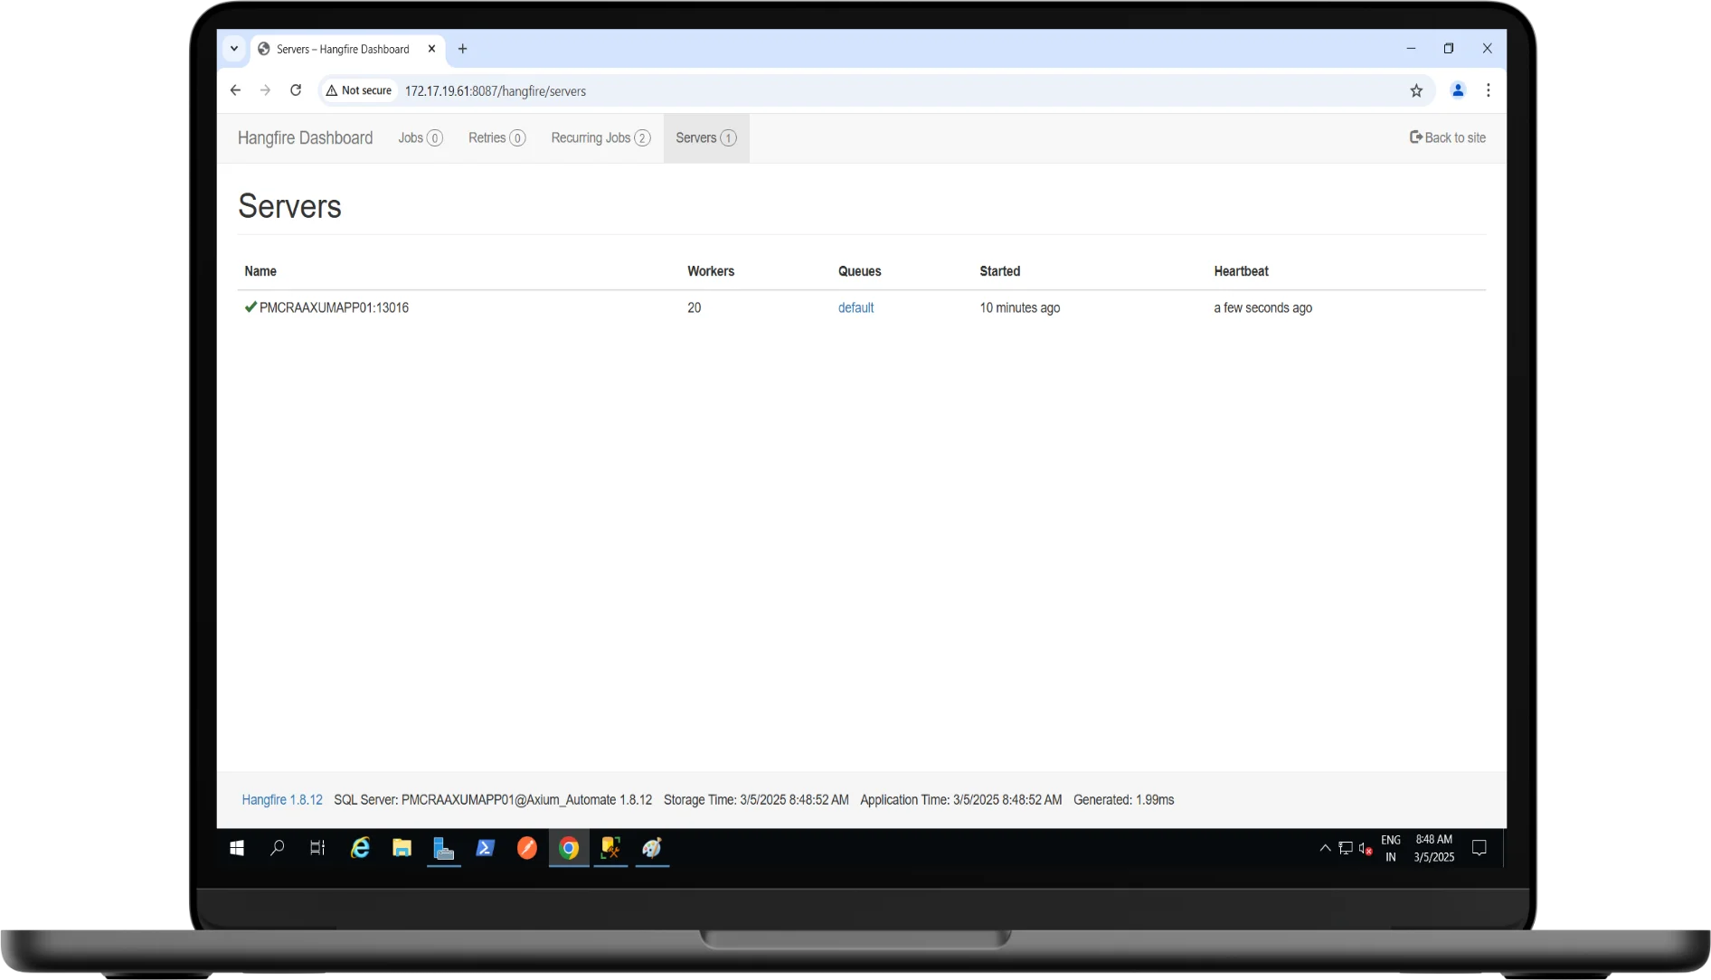The height and width of the screenshot is (980, 1711).
Task: Click the Application Time footer entry
Action: 960,800
